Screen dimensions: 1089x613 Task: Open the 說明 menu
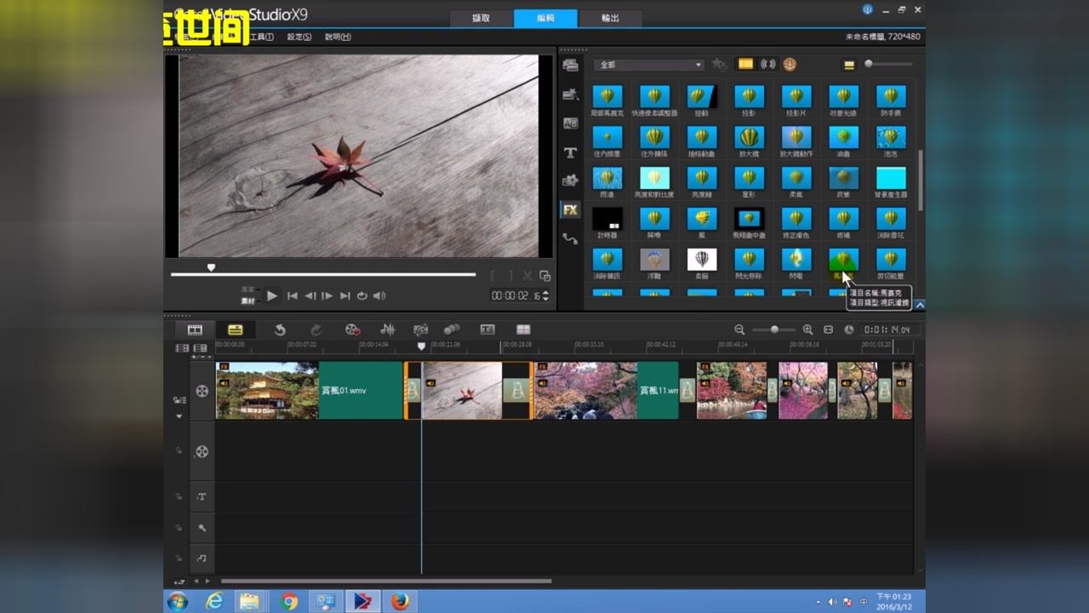point(338,37)
